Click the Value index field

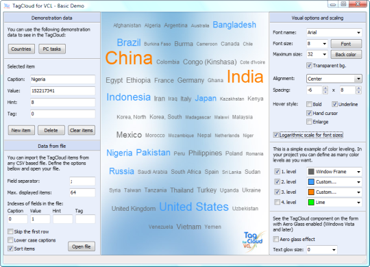[40, 219]
